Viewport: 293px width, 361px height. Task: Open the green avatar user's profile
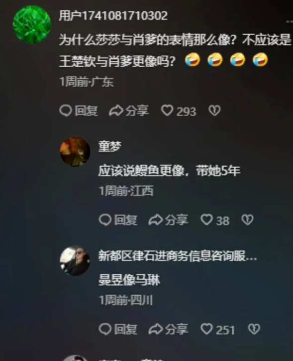click(x=32, y=24)
